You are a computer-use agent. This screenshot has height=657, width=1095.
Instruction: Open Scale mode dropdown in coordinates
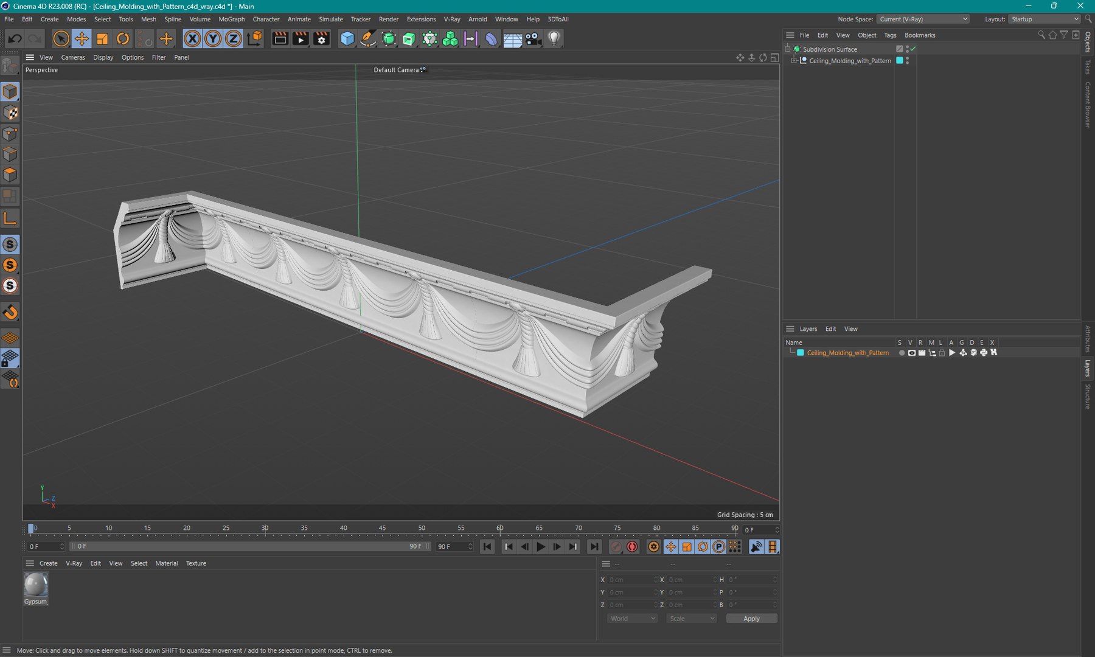[x=692, y=619]
